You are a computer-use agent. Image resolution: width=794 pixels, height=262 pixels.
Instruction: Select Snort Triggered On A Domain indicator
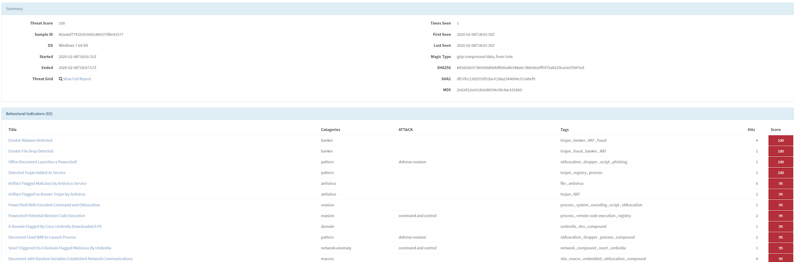[x=60, y=248]
